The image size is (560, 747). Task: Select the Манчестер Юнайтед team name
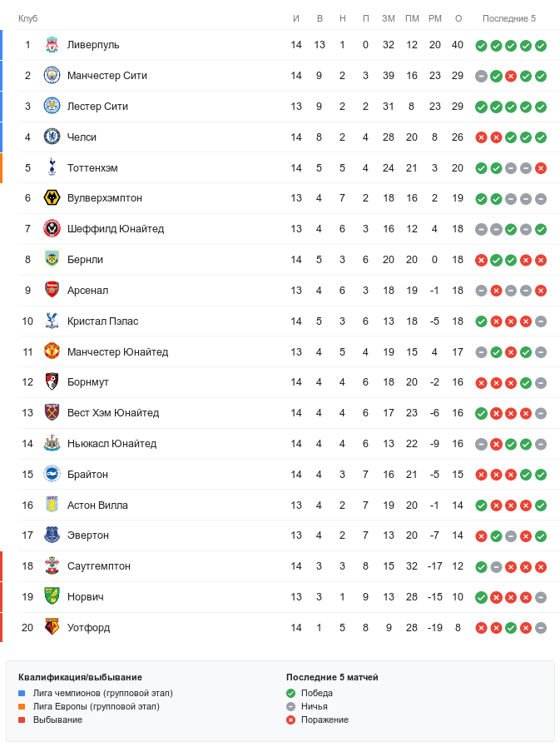[x=117, y=351]
